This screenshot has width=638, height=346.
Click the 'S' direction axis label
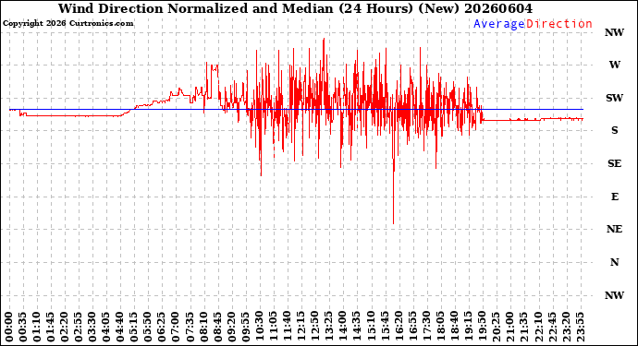pyautogui.click(x=614, y=130)
